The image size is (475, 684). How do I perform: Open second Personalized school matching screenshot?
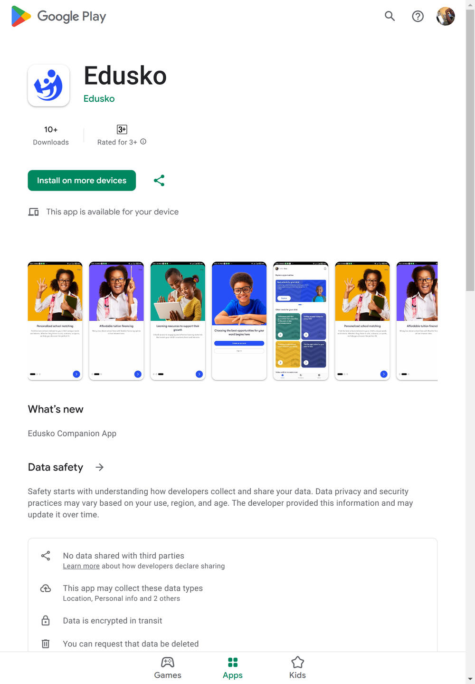tap(362, 321)
